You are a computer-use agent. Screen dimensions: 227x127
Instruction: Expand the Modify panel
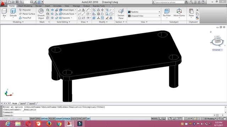103,22
